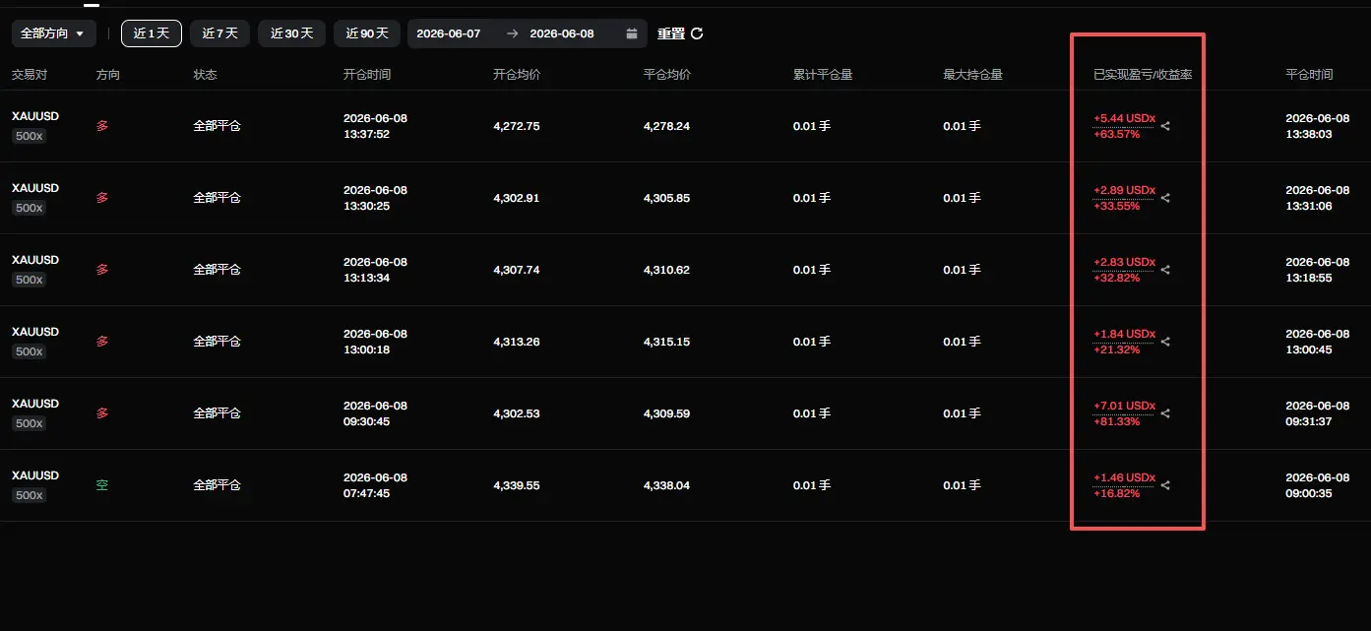The width and height of the screenshot is (1371, 631).
Task: Click close price 4,305.85
Action: tap(667, 198)
